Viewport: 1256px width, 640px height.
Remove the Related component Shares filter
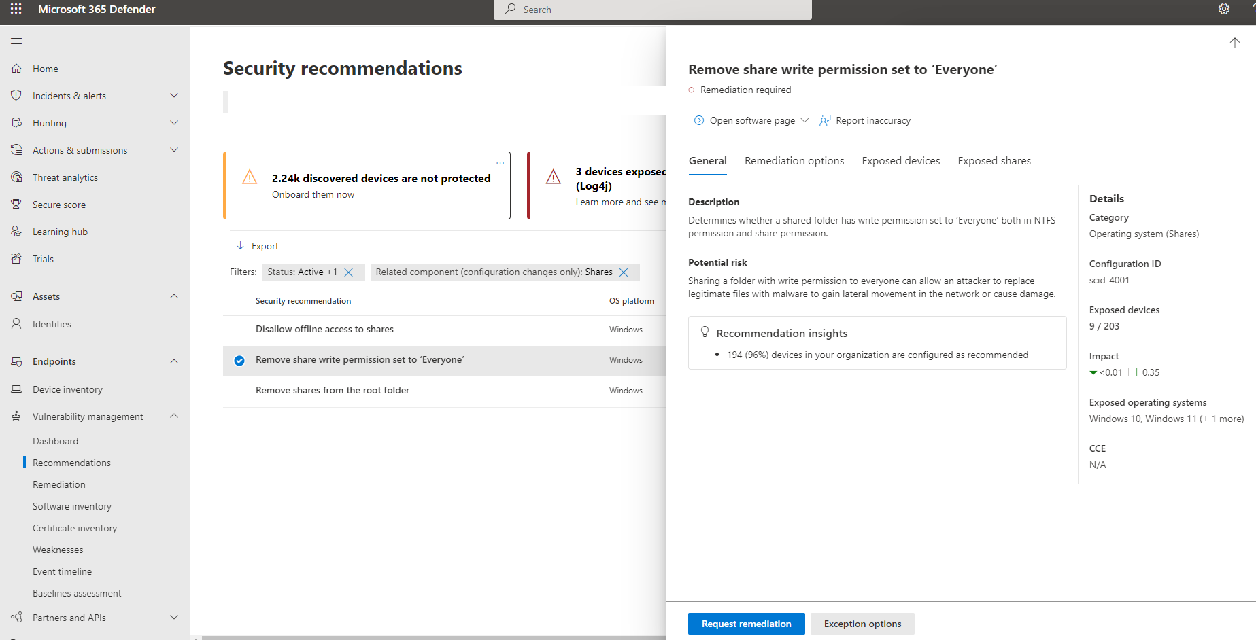tap(624, 272)
